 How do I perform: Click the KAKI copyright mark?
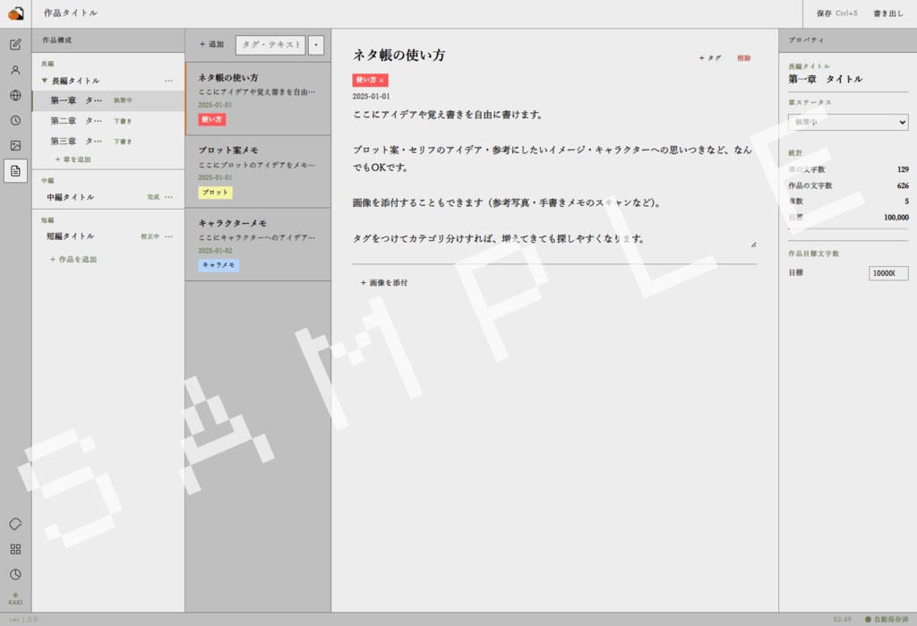click(x=16, y=598)
